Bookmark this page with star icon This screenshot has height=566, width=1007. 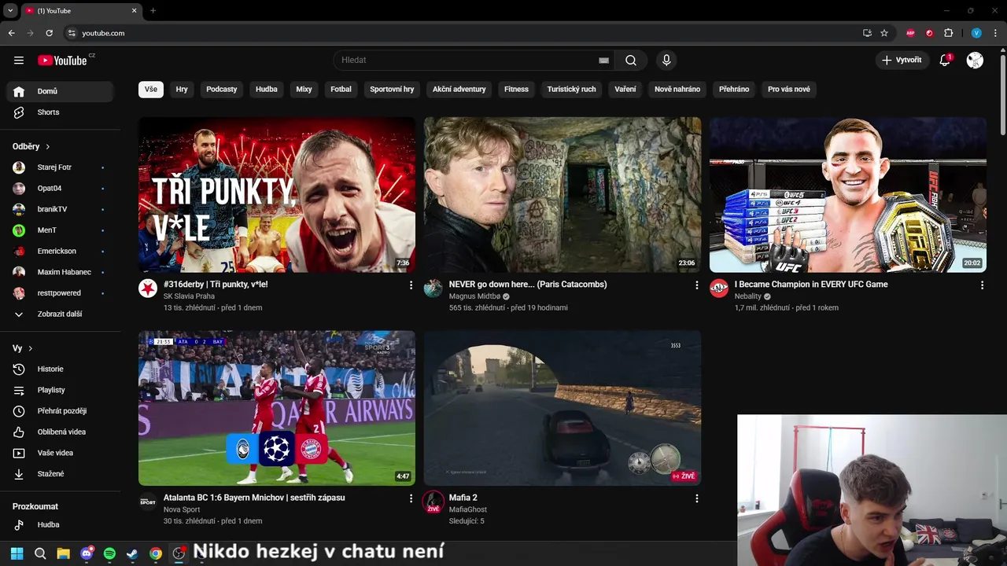point(884,33)
